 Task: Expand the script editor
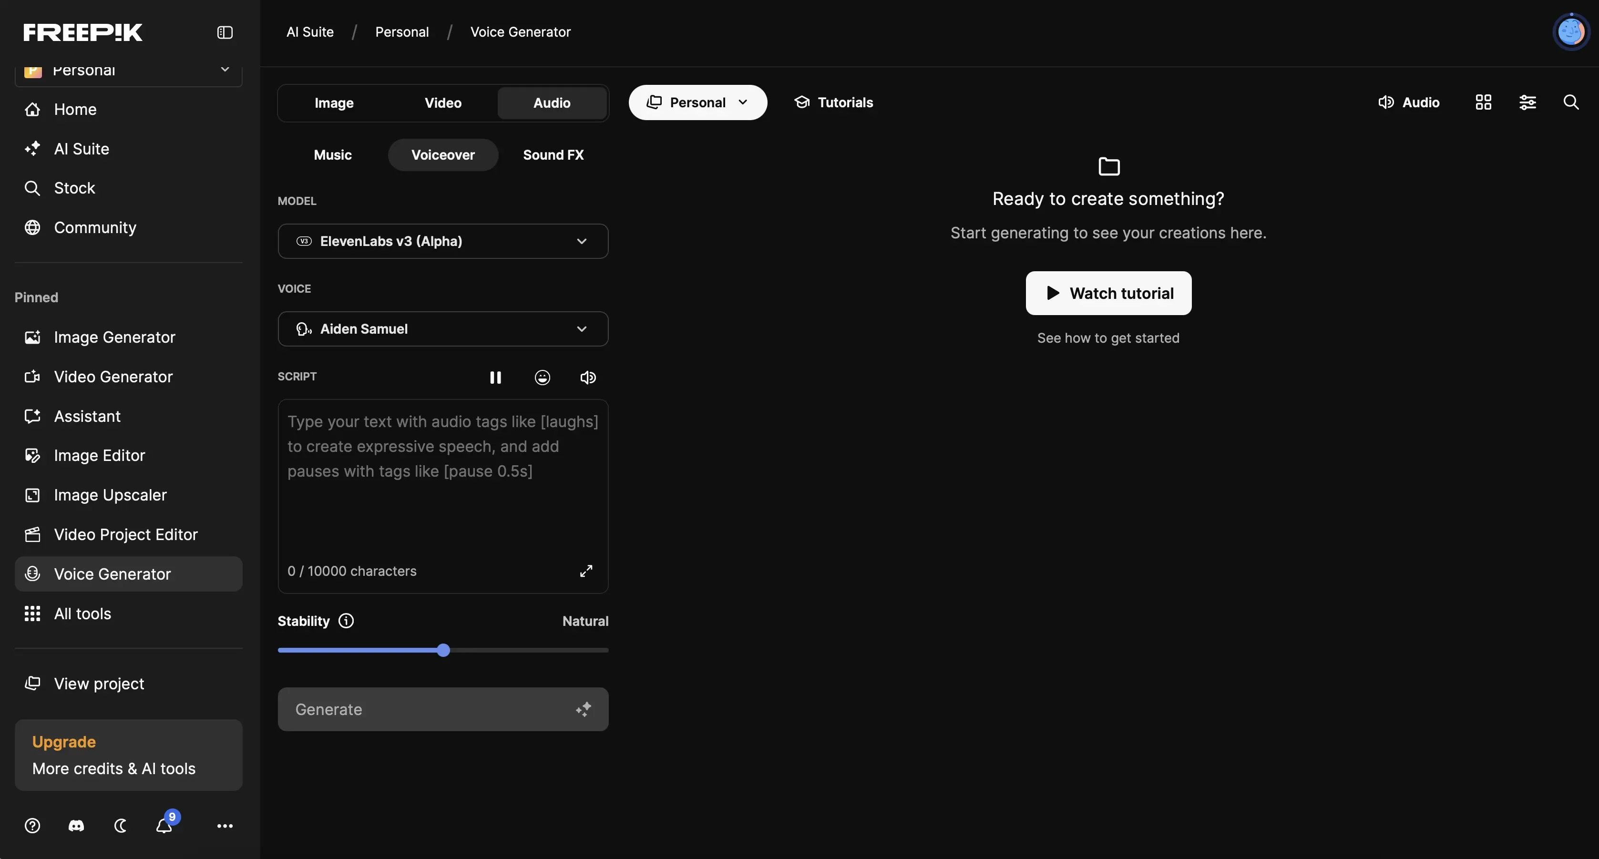click(586, 571)
